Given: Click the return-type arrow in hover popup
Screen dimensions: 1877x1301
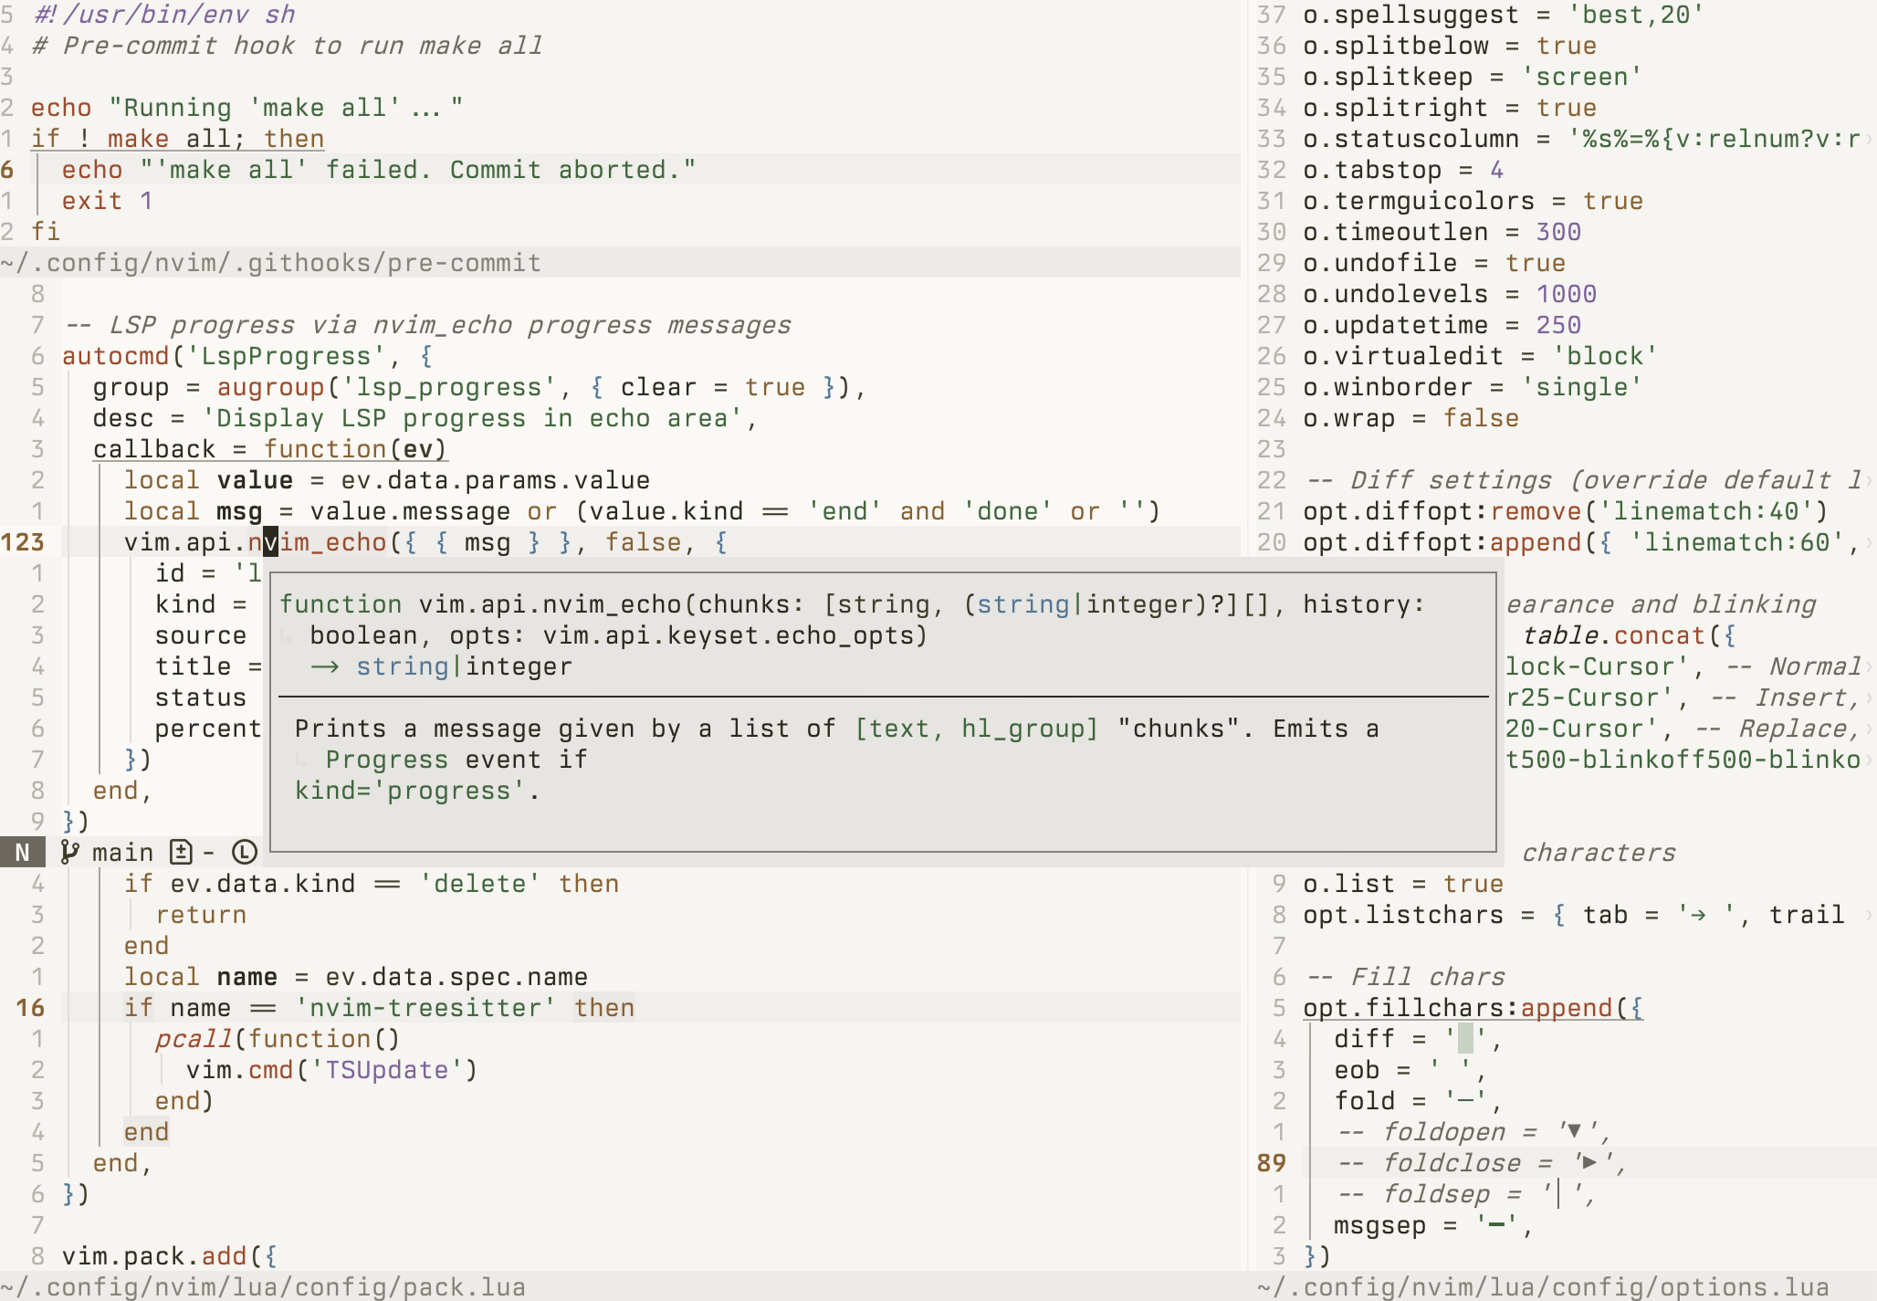Looking at the screenshot, I should click(325, 666).
